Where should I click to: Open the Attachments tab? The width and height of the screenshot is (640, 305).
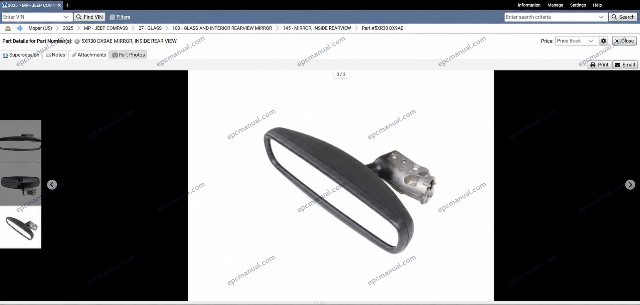click(x=89, y=55)
